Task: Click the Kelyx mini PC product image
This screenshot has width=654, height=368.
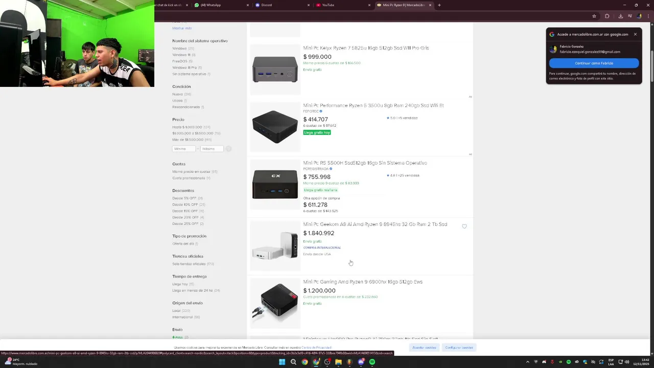Action: pyautogui.click(x=275, y=70)
